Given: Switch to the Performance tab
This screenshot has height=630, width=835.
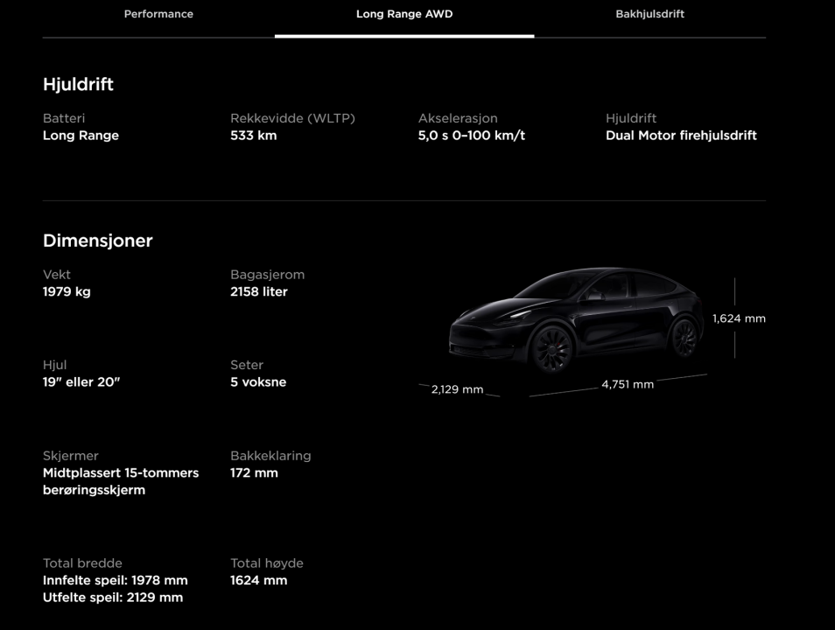Looking at the screenshot, I should click(x=158, y=15).
